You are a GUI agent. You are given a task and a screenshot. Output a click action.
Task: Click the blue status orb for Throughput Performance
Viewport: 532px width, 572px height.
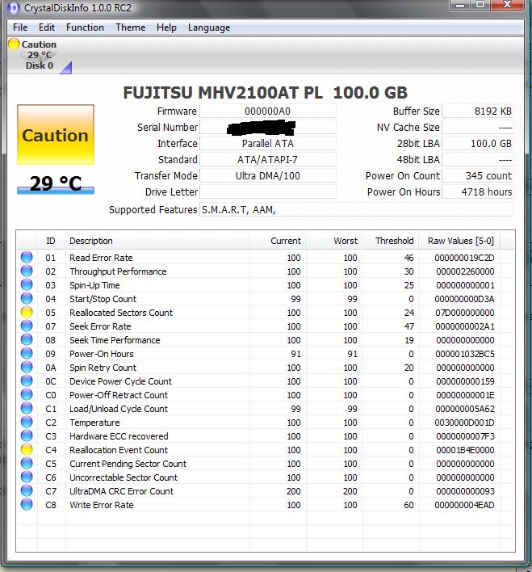tap(27, 271)
